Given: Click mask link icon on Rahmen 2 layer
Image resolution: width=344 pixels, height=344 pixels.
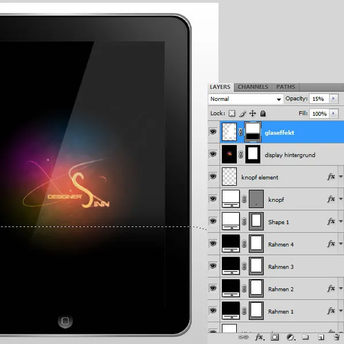Looking at the screenshot, I should (x=244, y=289).
